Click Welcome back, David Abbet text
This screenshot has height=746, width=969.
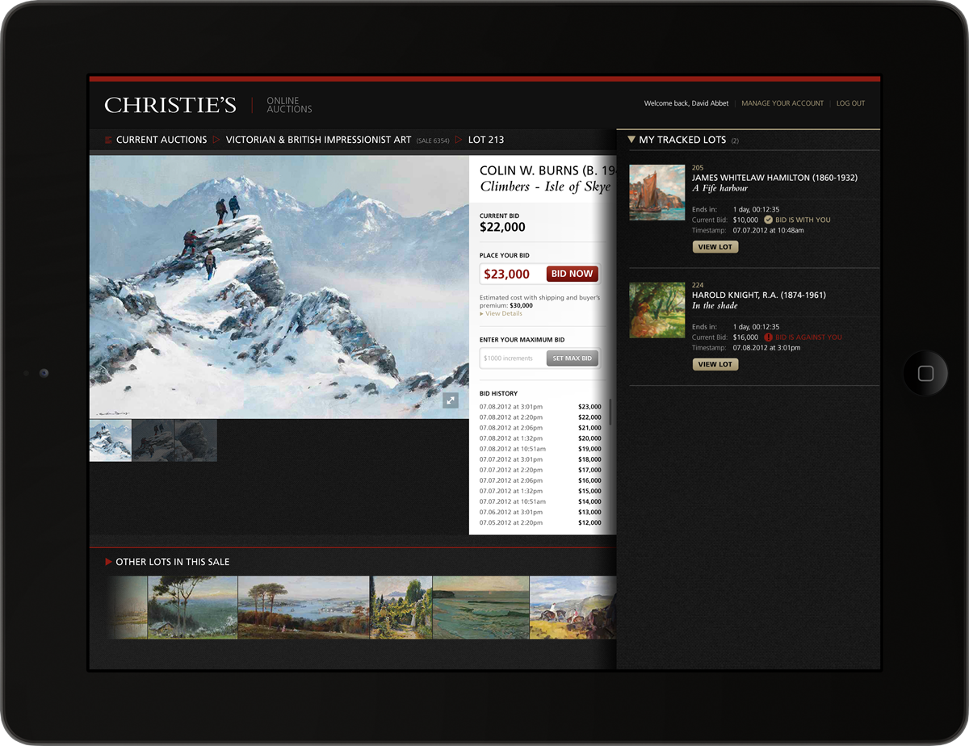686,103
